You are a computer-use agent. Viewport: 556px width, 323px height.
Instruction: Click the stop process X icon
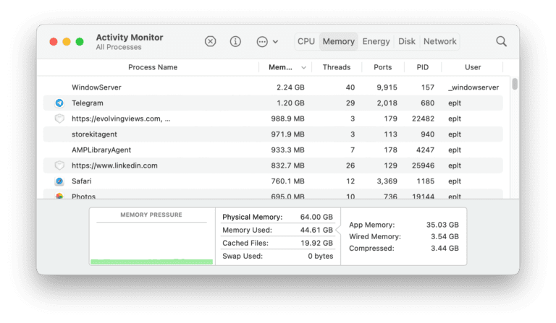(210, 41)
